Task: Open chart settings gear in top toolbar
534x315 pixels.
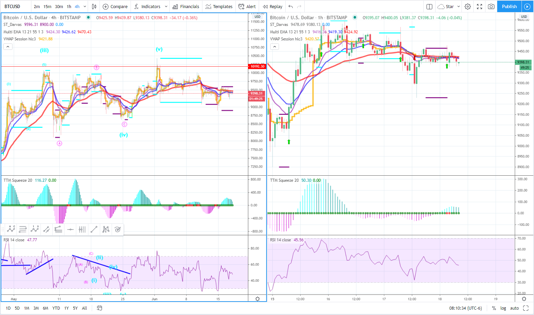Action: 468,6
